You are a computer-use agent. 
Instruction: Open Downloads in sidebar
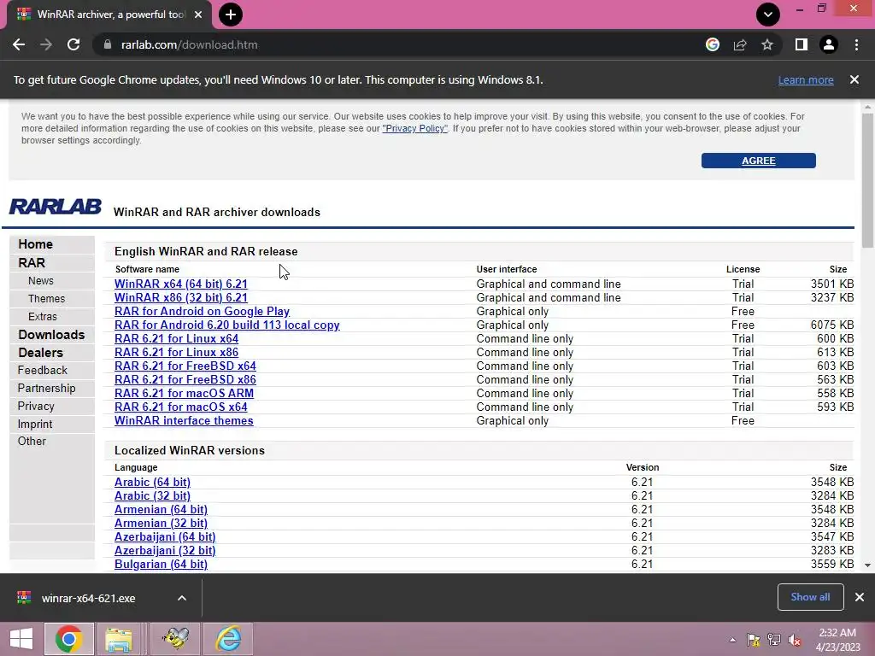point(51,335)
